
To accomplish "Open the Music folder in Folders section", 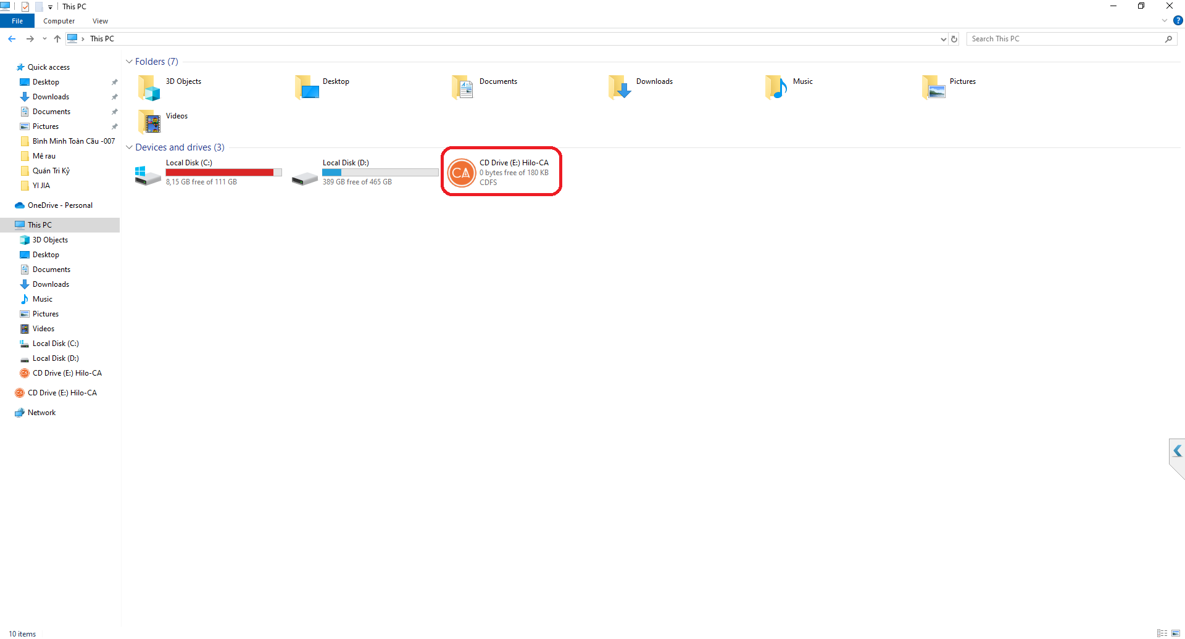I will [776, 88].
